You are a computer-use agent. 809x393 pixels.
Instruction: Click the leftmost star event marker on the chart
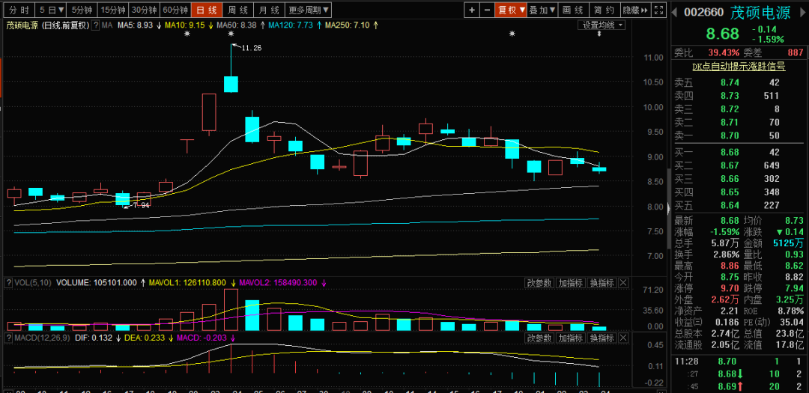pos(187,34)
